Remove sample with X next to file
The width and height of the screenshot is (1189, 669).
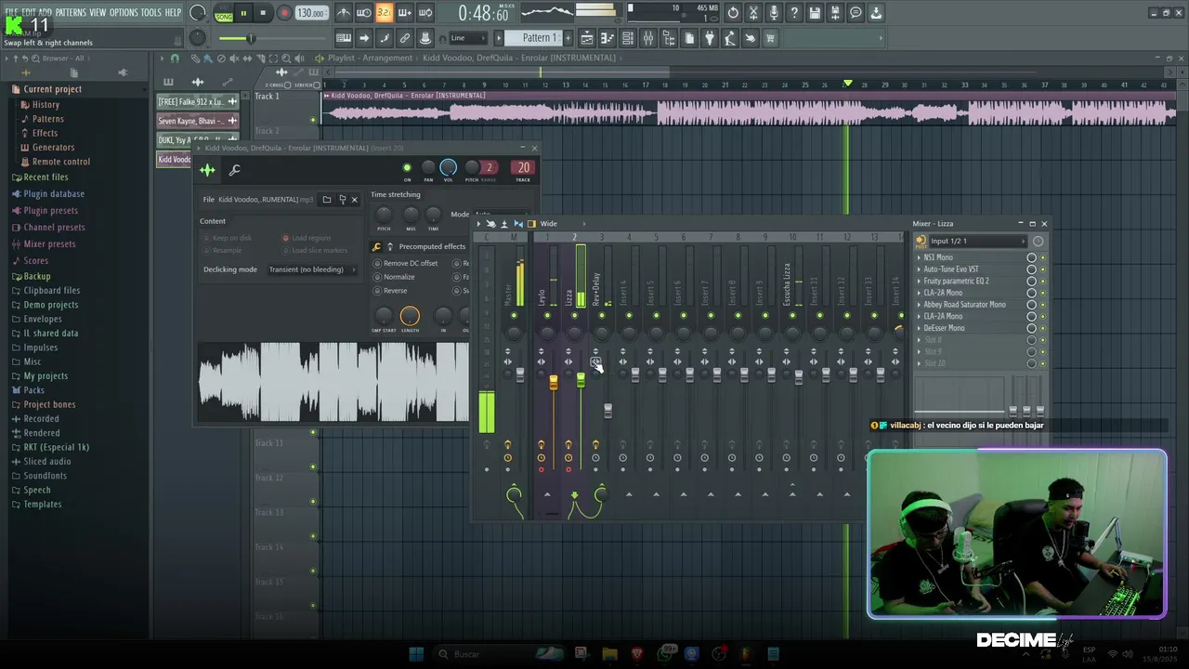(354, 200)
